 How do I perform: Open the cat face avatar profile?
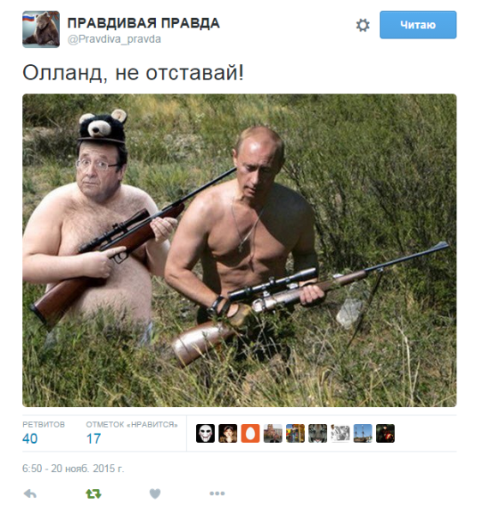pos(318,433)
